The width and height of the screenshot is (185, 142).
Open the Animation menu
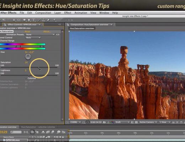pyautogui.click(x=81, y=13)
